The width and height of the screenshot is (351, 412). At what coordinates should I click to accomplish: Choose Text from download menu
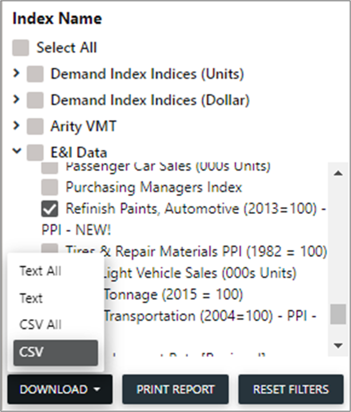[31, 298]
